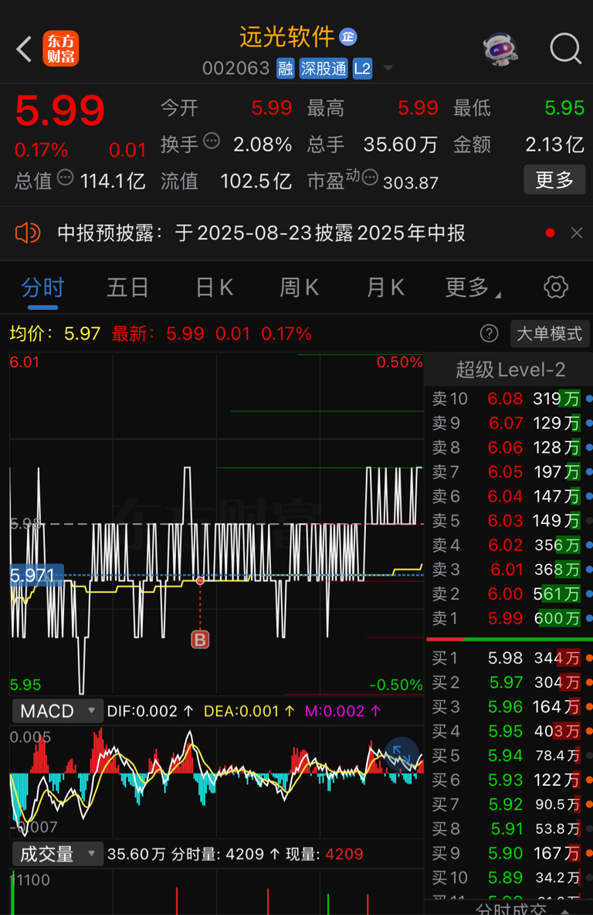Select the 买8 5.91 order row
The height and width of the screenshot is (915, 593).
(509, 829)
